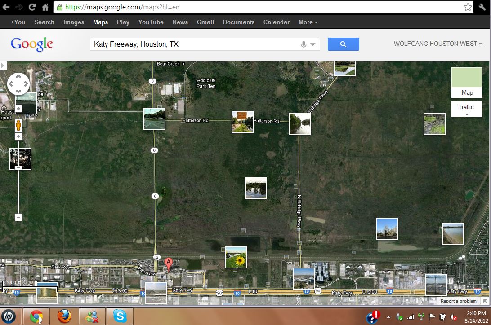Pan the map right

26,84
